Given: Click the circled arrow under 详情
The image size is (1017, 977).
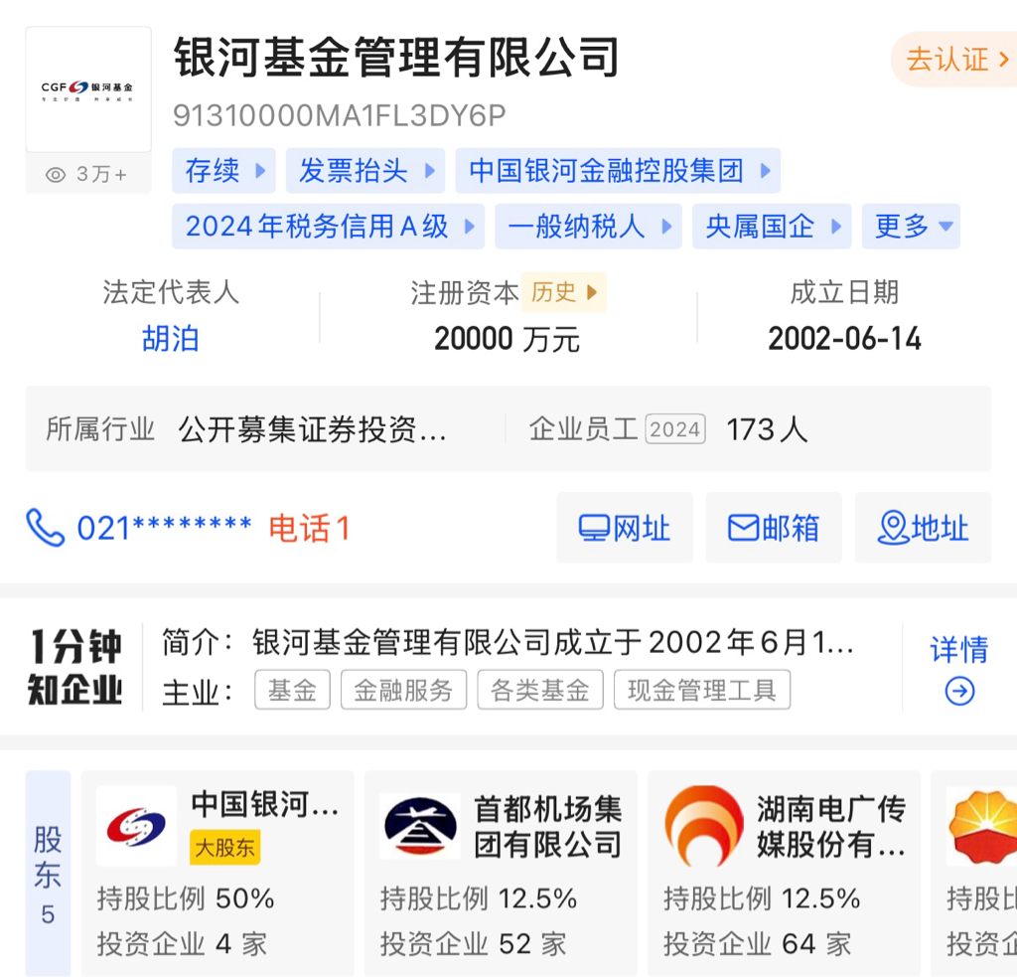Looking at the screenshot, I should 960,691.
